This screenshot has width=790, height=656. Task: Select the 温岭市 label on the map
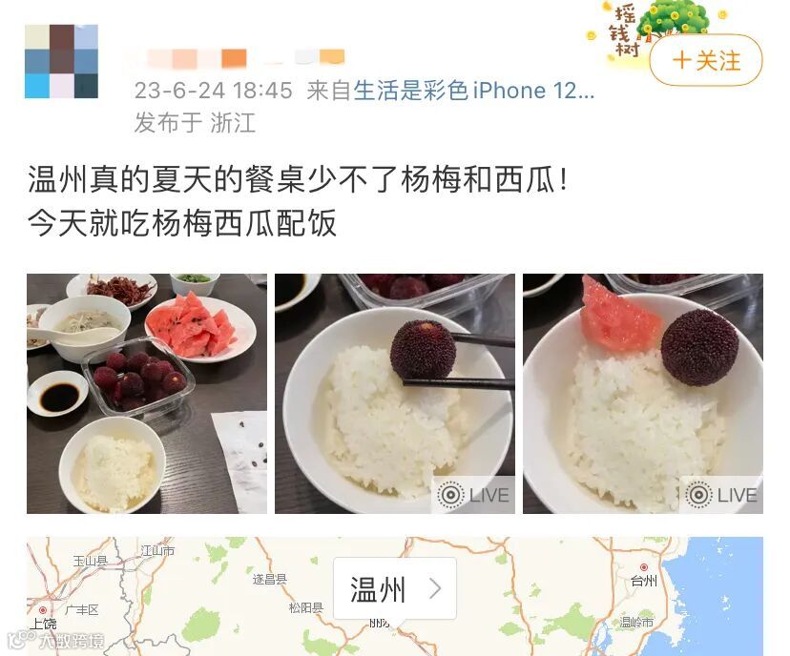coord(636,623)
